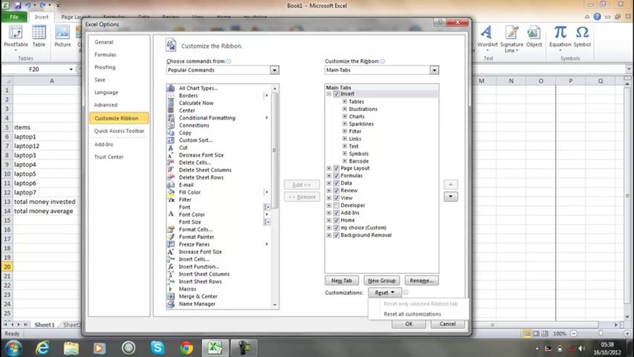Screen dimensions: 634x357
Task: Select the Conditional Formatting command icon
Action: point(171,118)
